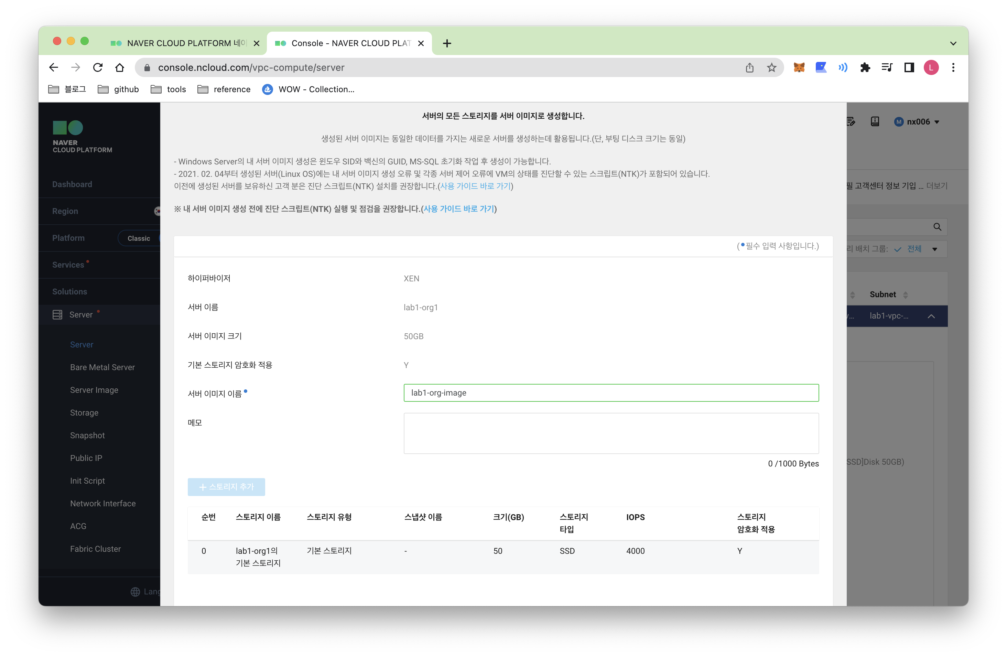
Task: Click the 스토리지 추가 button
Action: (x=226, y=487)
